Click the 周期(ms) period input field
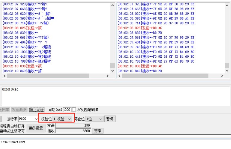This screenshot has width=231, height=149. click(67, 110)
